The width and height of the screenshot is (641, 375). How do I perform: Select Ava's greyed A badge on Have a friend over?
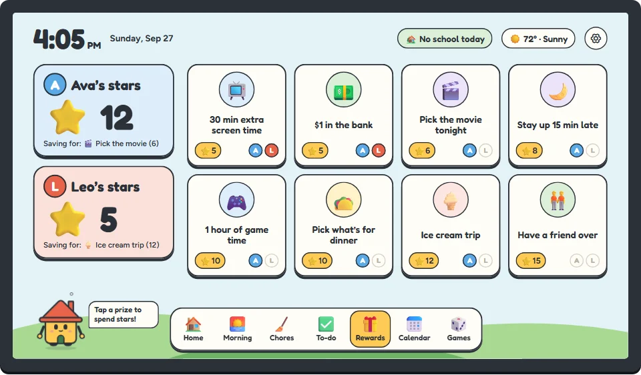577,261
